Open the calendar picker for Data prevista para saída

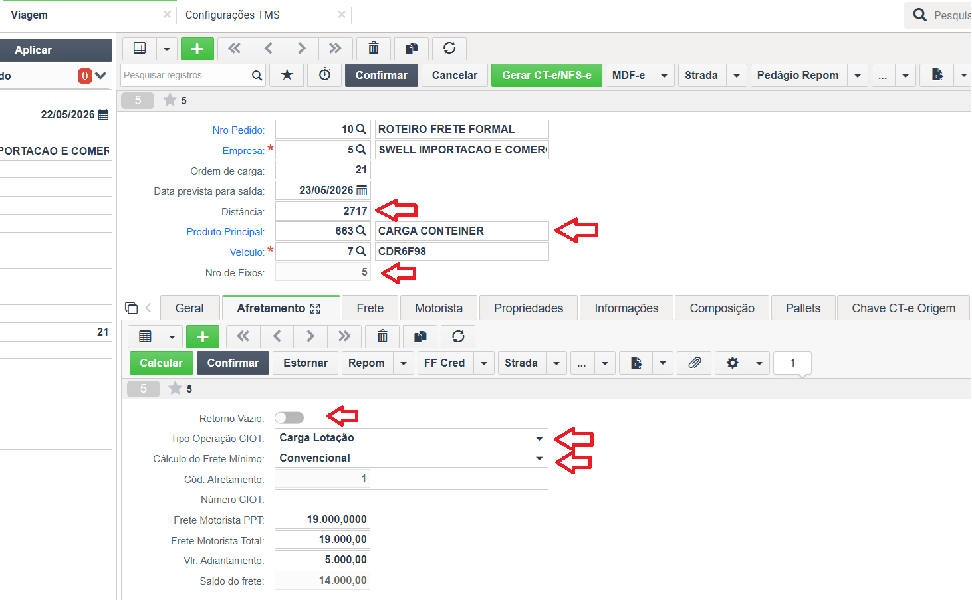click(362, 190)
